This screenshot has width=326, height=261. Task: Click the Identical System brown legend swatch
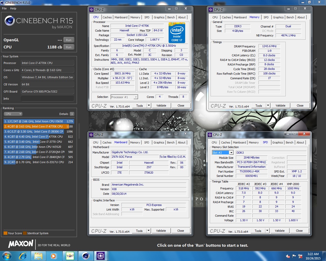pos(25,233)
